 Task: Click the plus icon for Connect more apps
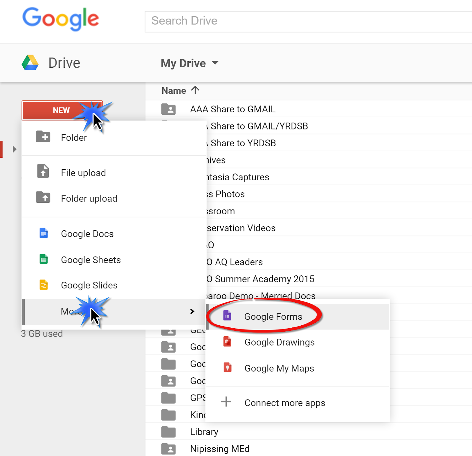click(x=226, y=402)
